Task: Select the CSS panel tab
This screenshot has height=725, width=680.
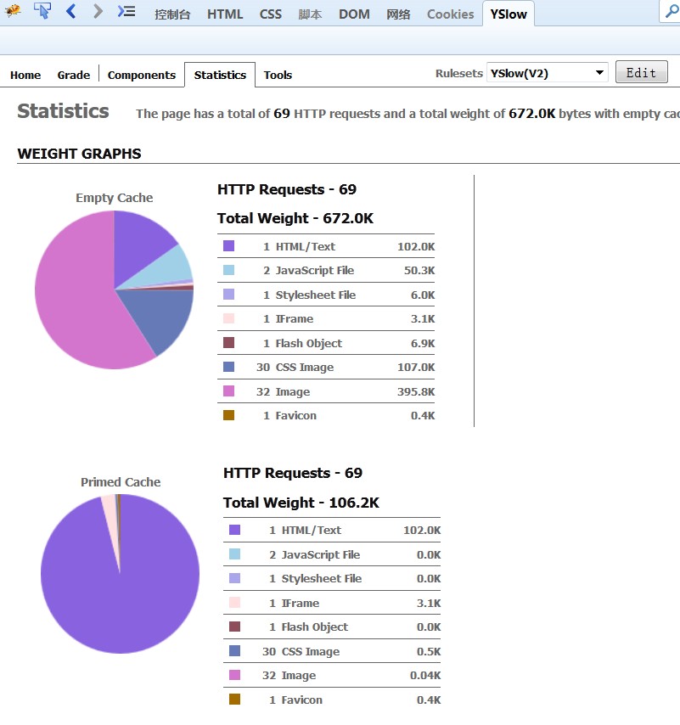Action: pyautogui.click(x=271, y=14)
